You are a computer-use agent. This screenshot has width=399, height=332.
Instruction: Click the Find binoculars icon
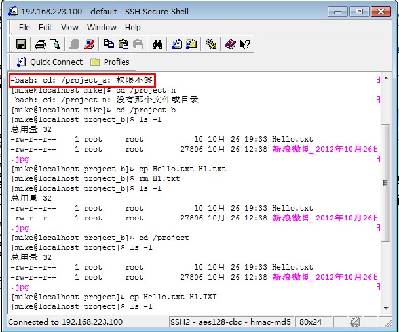click(x=157, y=45)
